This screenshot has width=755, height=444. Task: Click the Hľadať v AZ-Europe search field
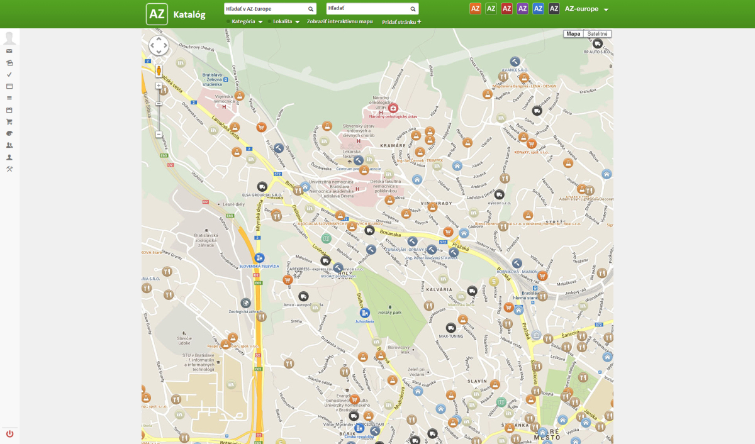click(270, 9)
